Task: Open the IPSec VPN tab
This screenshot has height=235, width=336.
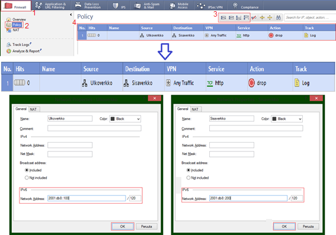Action: point(210,6)
